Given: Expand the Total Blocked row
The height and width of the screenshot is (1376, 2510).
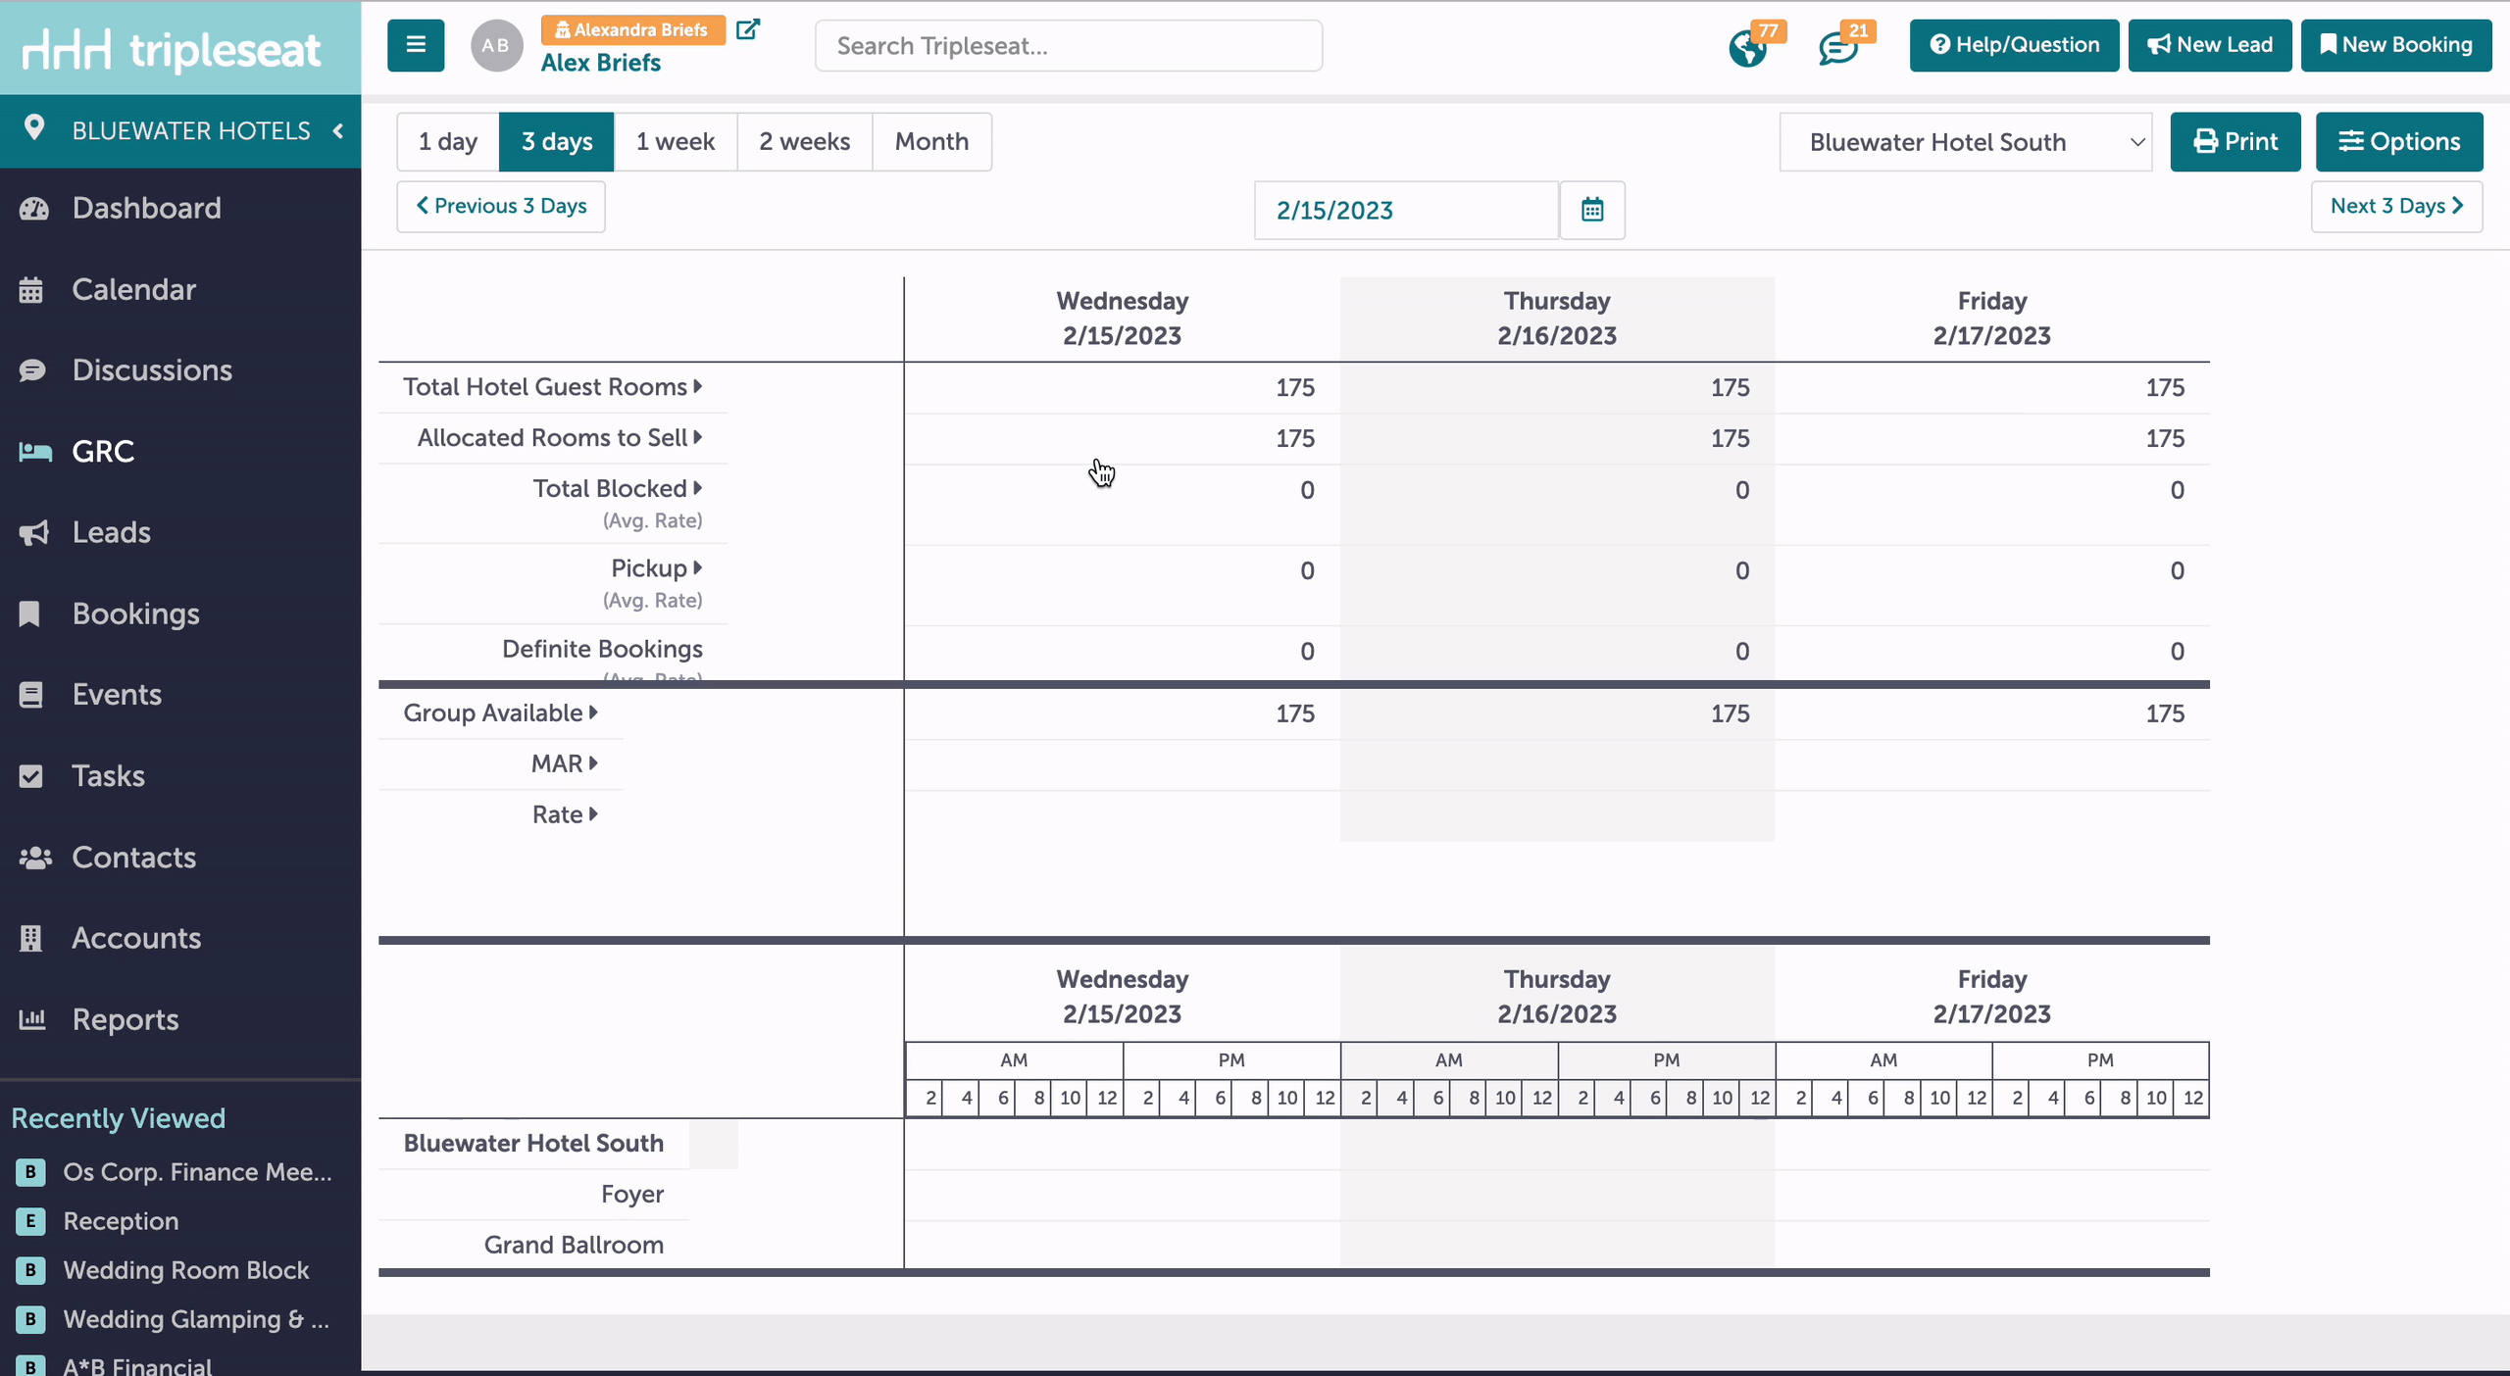Looking at the screenshot, I should click(x=698, y=488).
